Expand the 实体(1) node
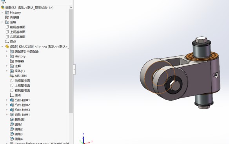This screenshot has width=229, height=144. click(7, 71)
